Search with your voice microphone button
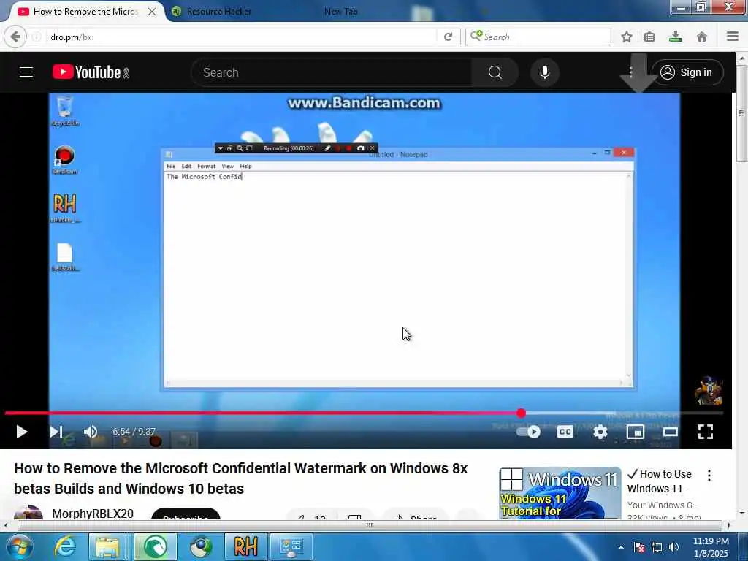The image size is (748, 561). pos(545,72)
